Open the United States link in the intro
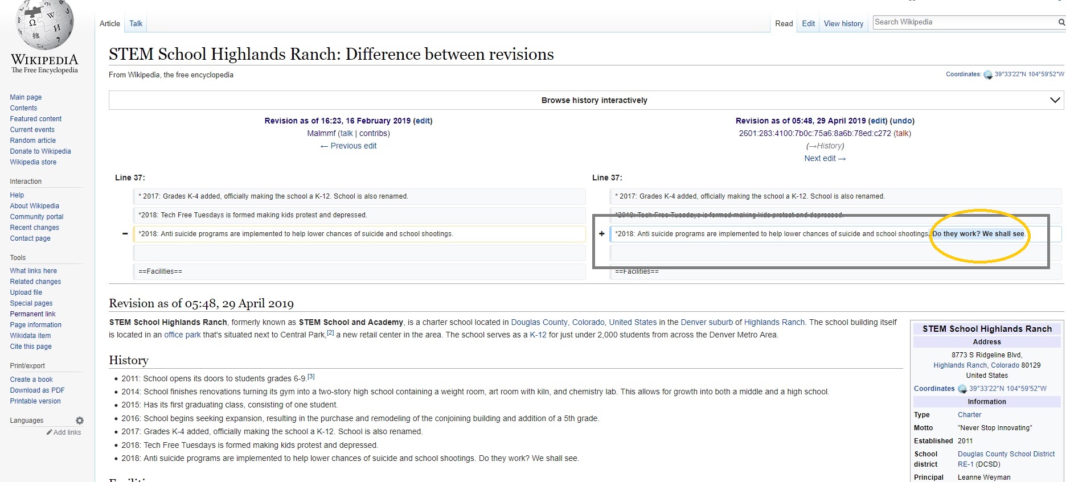Image resolution: width=1066 pixels, height=482 pixels. pos(633,322)
